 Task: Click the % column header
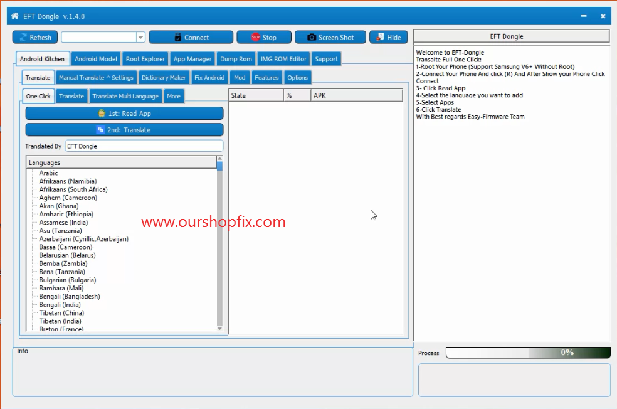[297, 95]
